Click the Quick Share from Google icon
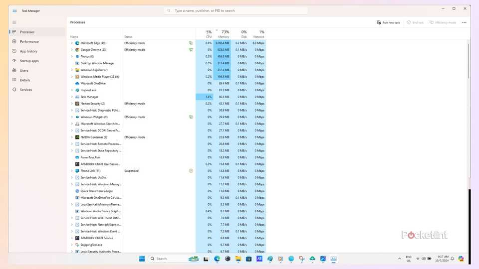Viewport: 479px width, 269px height. (x=77, y=191)
